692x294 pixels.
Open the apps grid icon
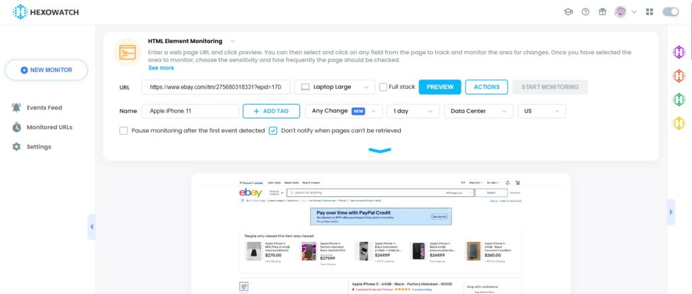[x=649, y=12]
